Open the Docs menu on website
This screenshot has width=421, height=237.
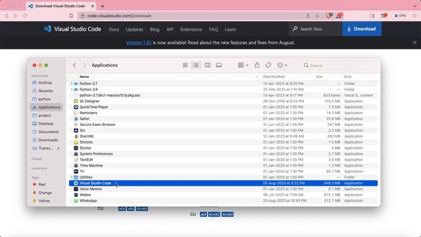click(x=114, y=29)
